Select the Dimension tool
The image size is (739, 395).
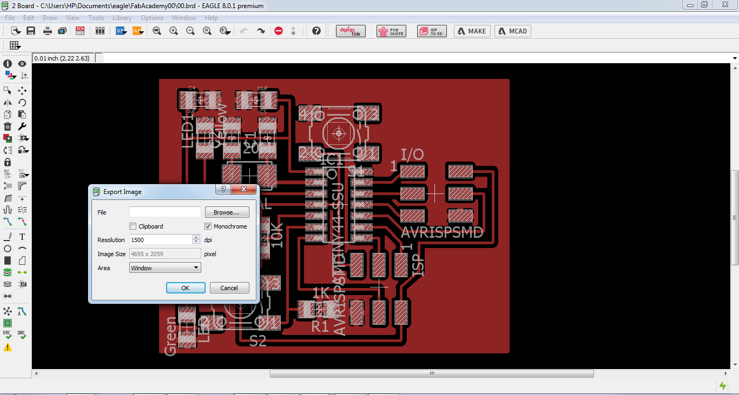[8, 296]
